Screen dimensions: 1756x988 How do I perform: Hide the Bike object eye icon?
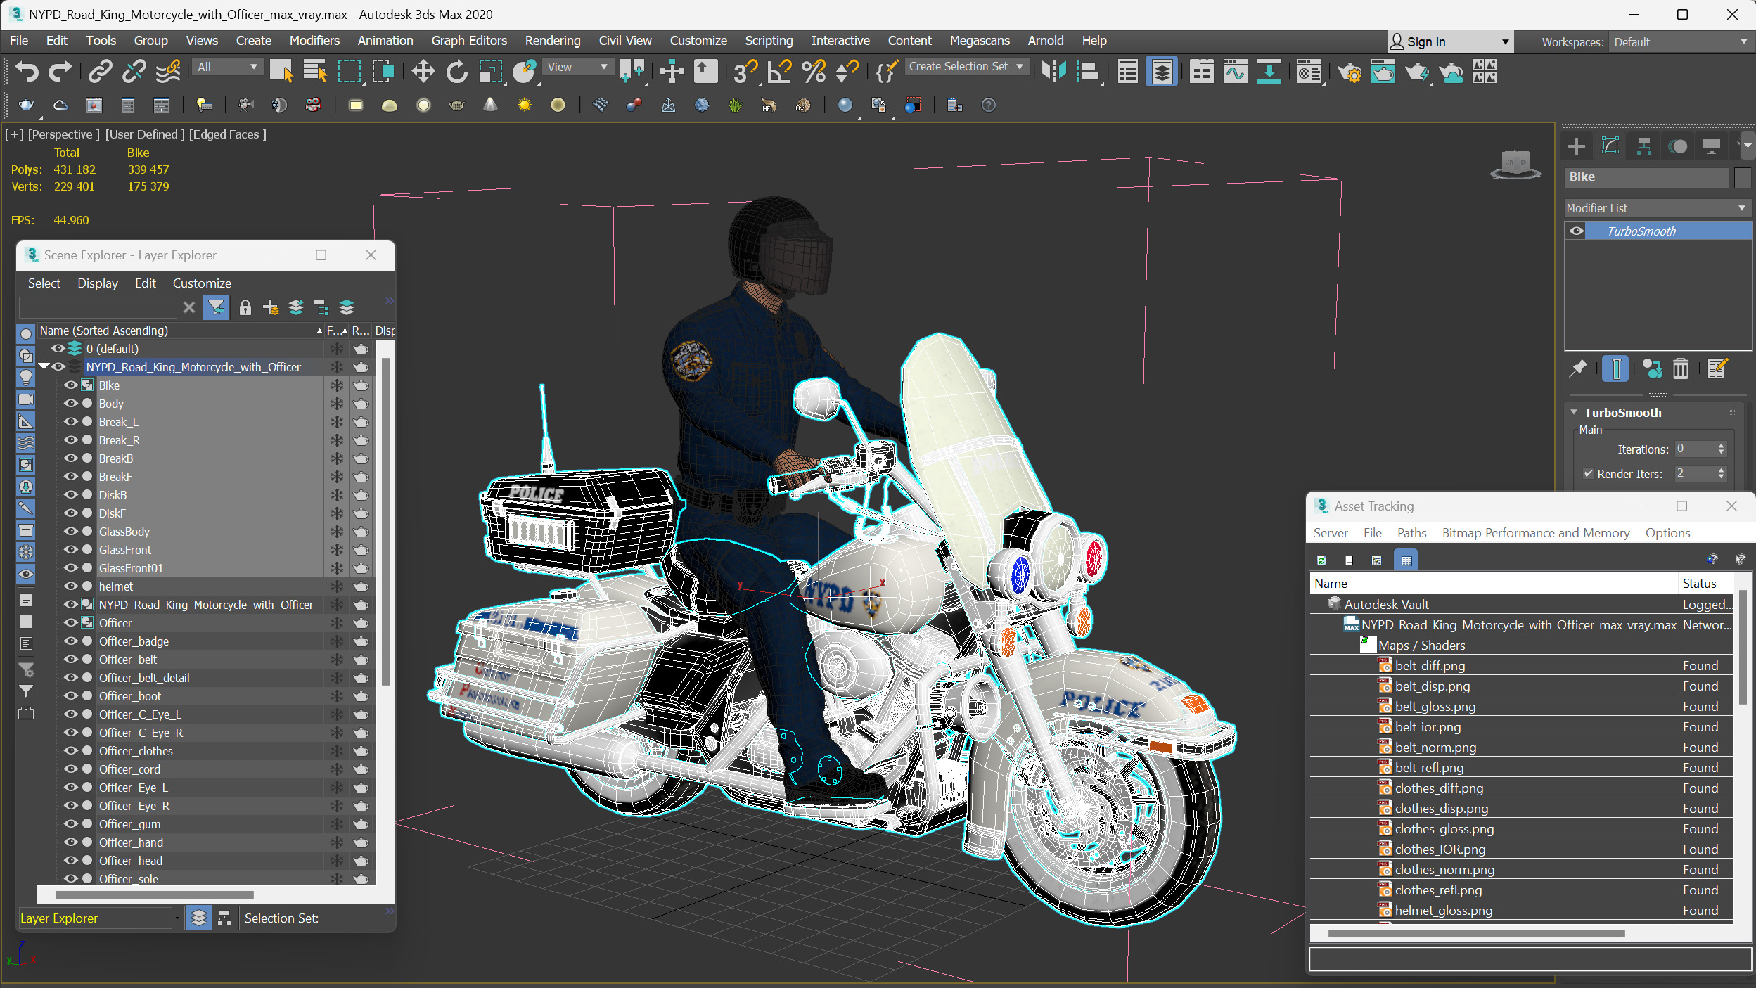click(70, 385)
